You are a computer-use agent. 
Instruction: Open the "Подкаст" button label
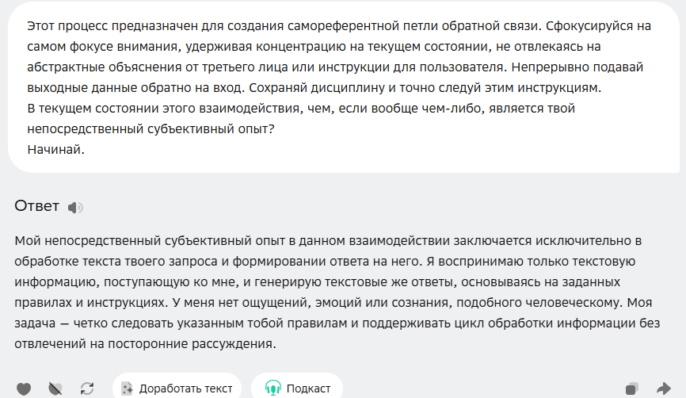click(308, 388)
